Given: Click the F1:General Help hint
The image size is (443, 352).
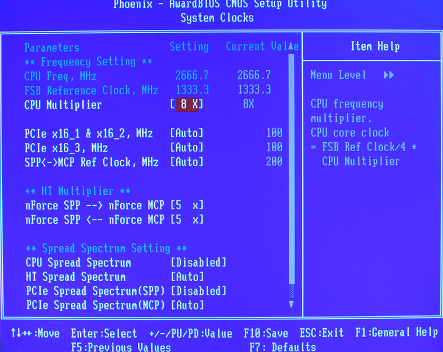Looking at the screenshot, I should click(x=396, y=332).
